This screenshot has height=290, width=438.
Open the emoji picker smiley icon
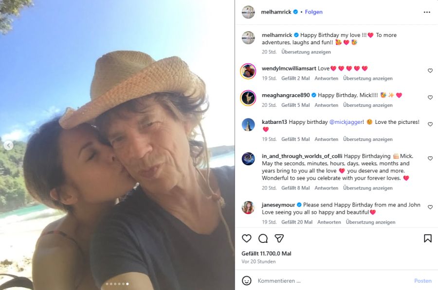pos(246,280)
